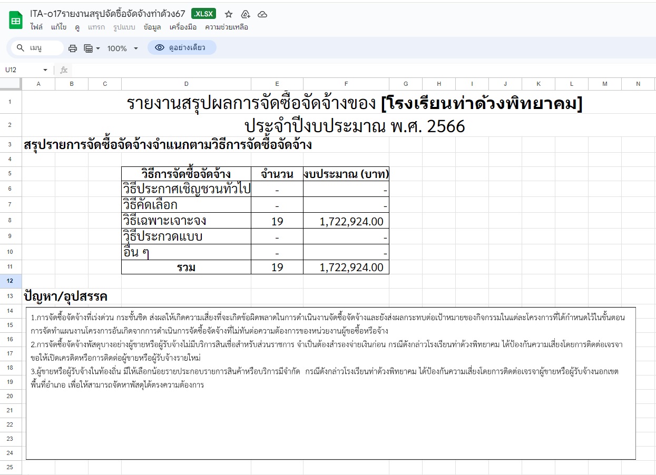Star this spreadsheet document
This screenshot has width=656, height=475.
(x=229, y=14)
